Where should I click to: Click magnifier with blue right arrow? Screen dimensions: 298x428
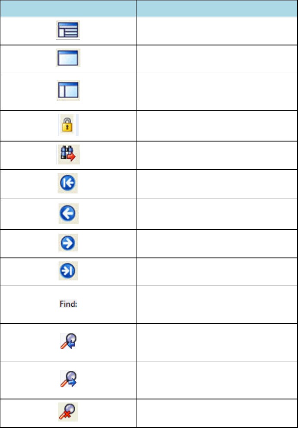pyautogui.click(x=68, y=380)
